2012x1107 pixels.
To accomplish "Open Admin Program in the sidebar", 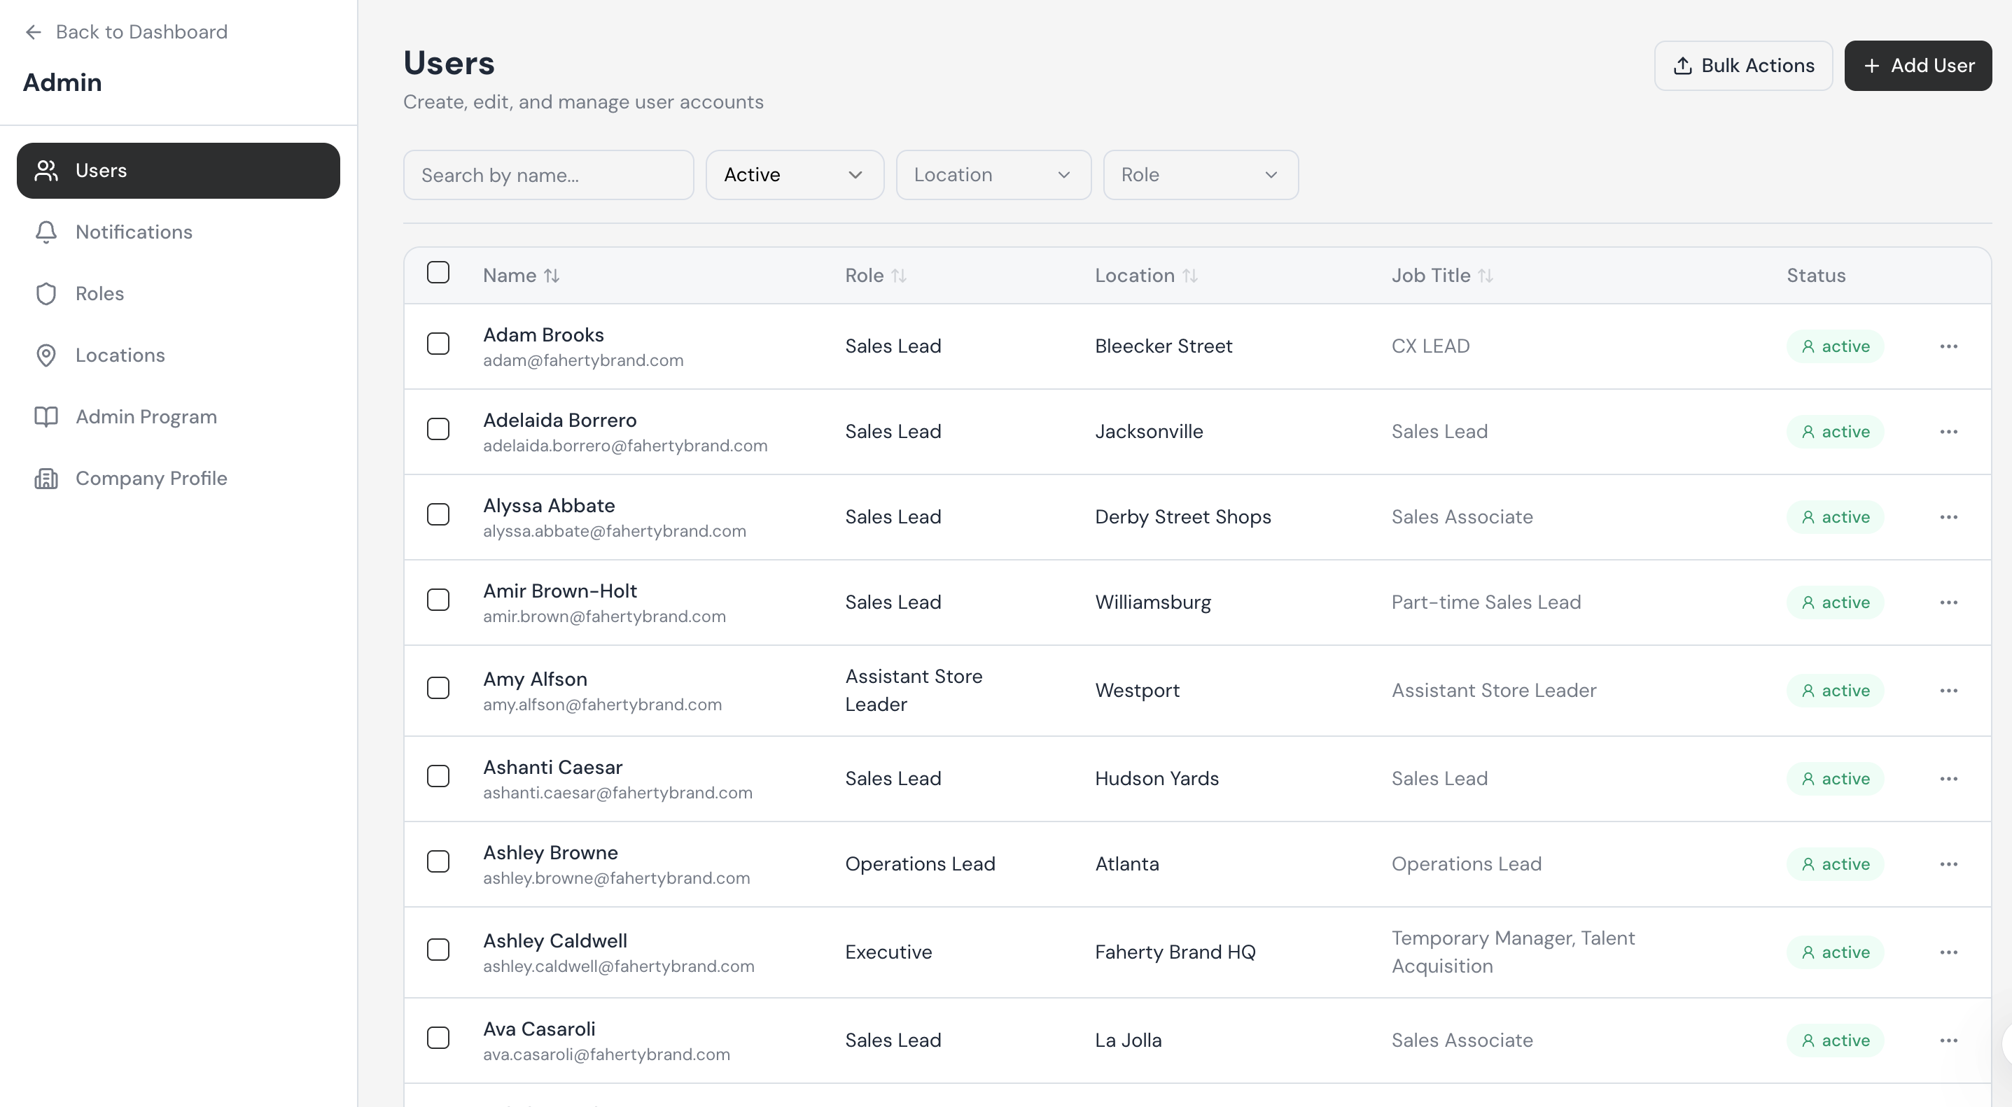I will (x=178, y=417).
